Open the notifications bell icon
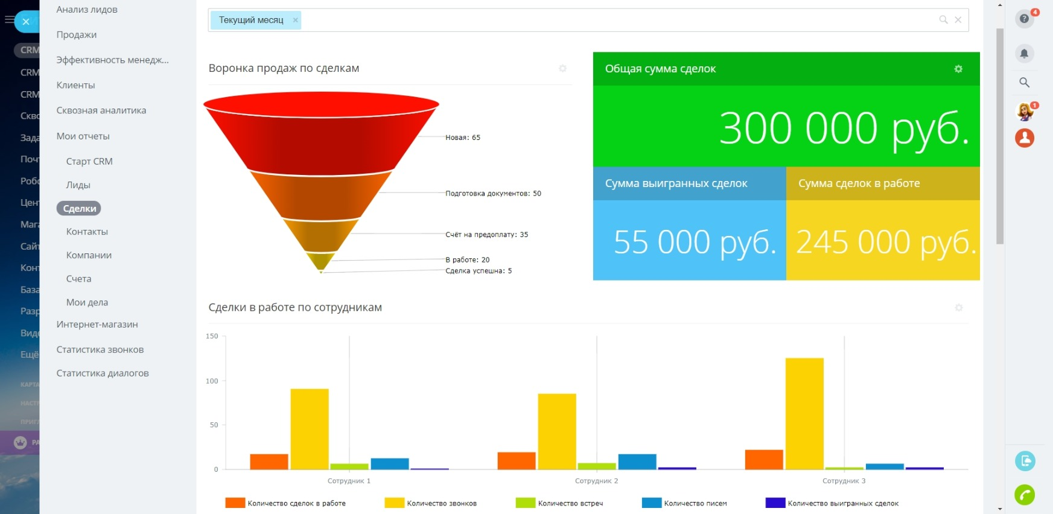Image resolution: width=1053 pixels, height=514 pixels. [1024, 54]
